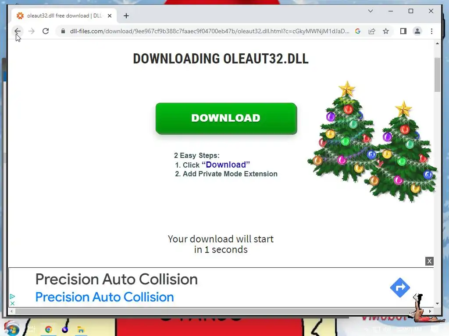This screenshot has width=449, height=336.
Task: Open a new tab with the plus button
Action: coord(126,16)
